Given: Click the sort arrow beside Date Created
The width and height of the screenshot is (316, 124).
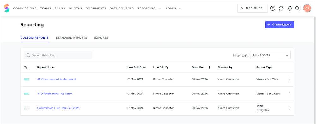Looking at the screenshot, I should [209, 67].
